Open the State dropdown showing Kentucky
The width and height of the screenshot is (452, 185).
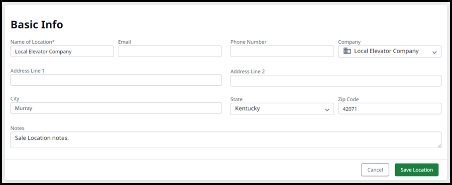click(282, 109)
